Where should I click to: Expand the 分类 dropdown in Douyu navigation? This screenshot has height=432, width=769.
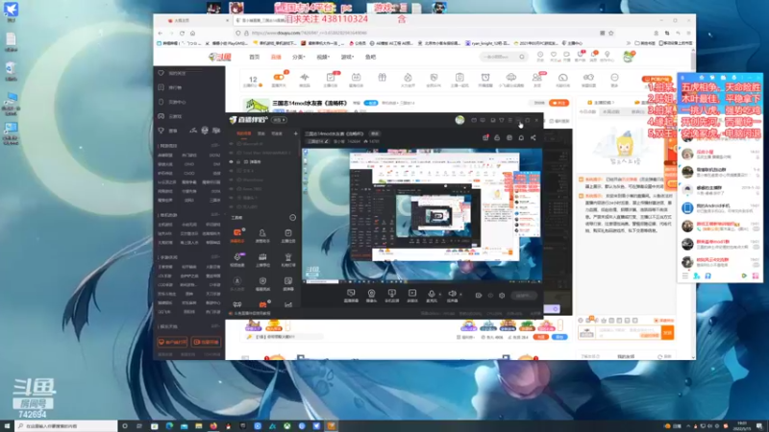[x=299, y=57]
